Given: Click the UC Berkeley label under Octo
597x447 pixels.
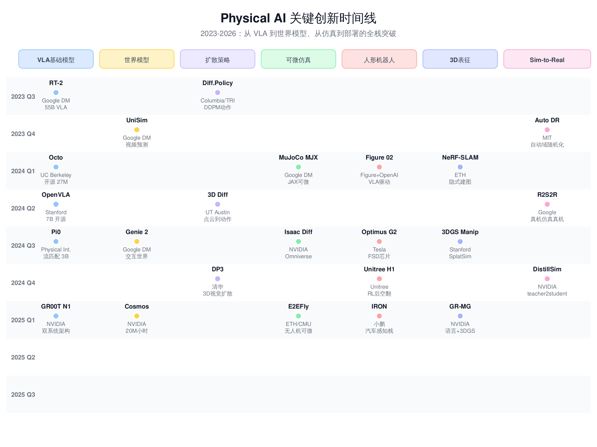Looking at the screenshot, I should click(56, 175).
